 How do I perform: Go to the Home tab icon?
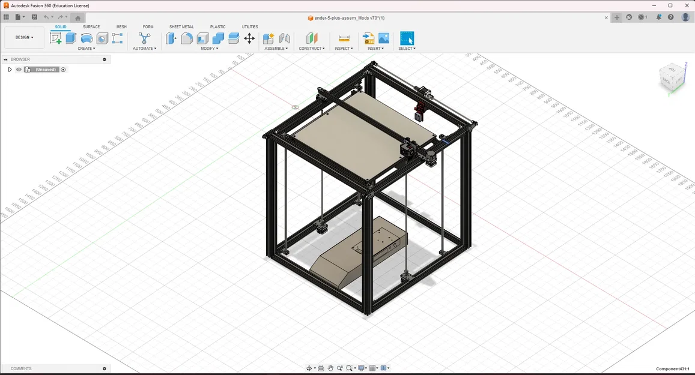77,18
